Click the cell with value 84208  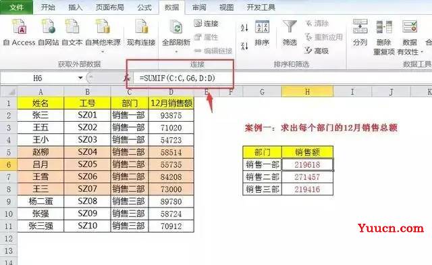[x=171, y=177]
